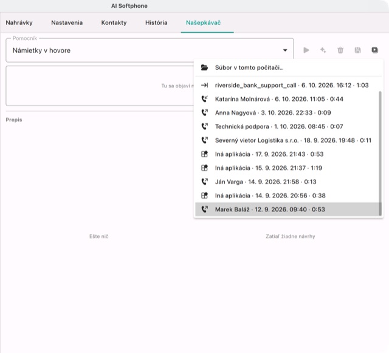Click the AI Softphone window title
Image resolution: width=389 pixels, height=353 pixels.
pos(129,6)
